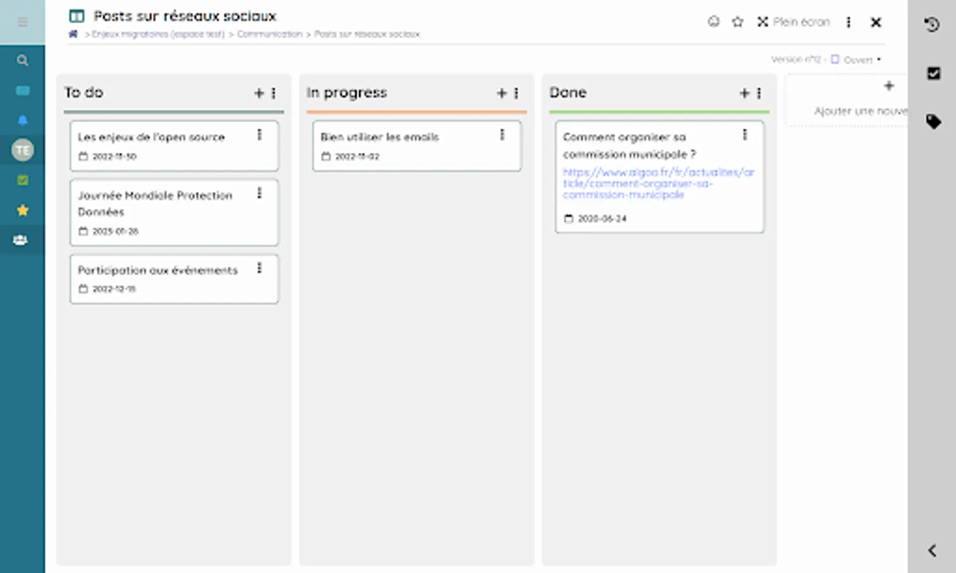Open the options menu on Bien utiliser les emails

pos(502,134)
